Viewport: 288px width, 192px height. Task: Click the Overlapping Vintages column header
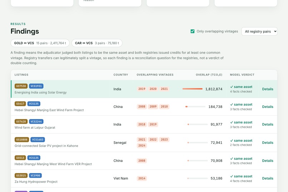[x=155, y=75]
